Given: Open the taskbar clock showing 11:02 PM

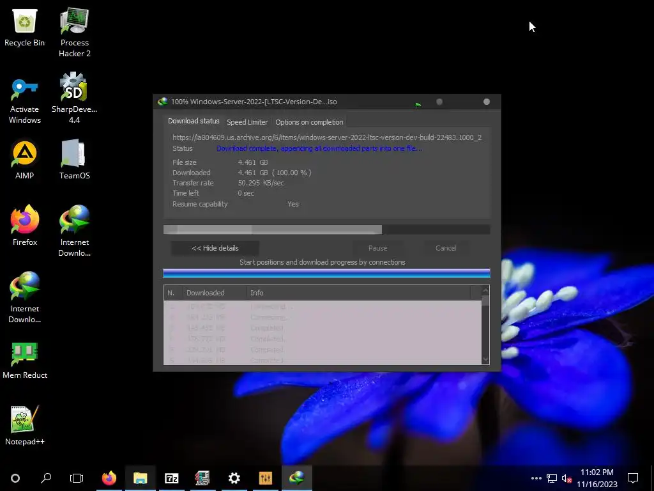Looking at the screenshot, I should (597, 478).
